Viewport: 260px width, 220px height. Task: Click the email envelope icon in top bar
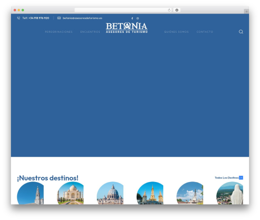tap(59, 18)
